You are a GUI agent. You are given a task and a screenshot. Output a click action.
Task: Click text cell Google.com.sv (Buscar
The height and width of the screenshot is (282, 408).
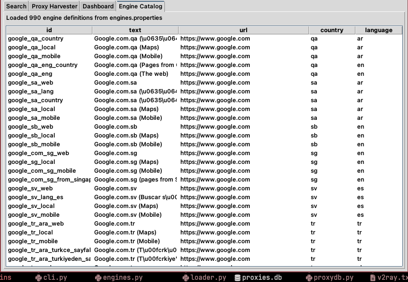(x=135, y=197)
